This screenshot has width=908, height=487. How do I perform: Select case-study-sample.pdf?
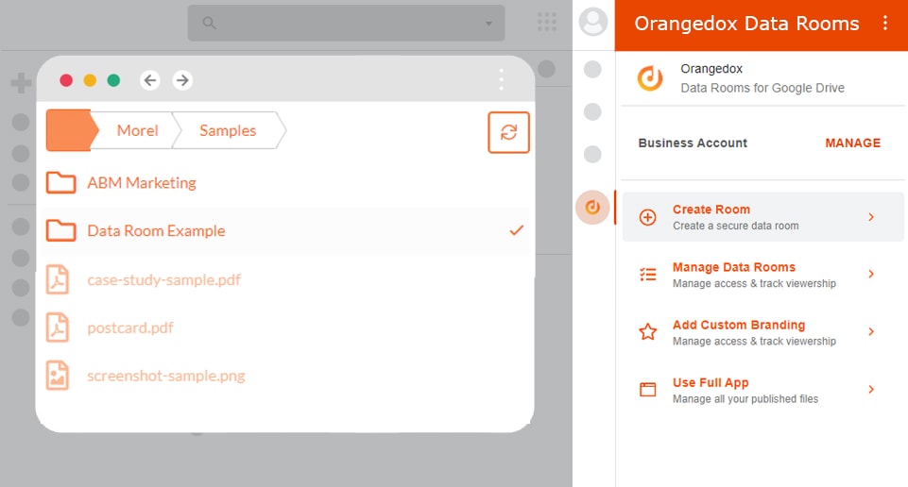tap(163, 280)
